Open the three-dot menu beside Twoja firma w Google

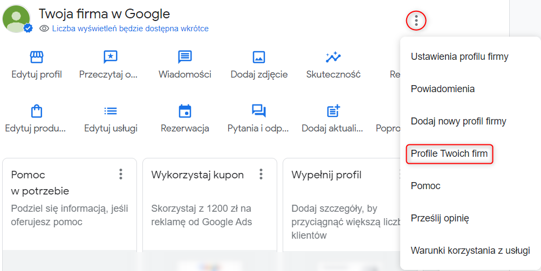(416, 20)
